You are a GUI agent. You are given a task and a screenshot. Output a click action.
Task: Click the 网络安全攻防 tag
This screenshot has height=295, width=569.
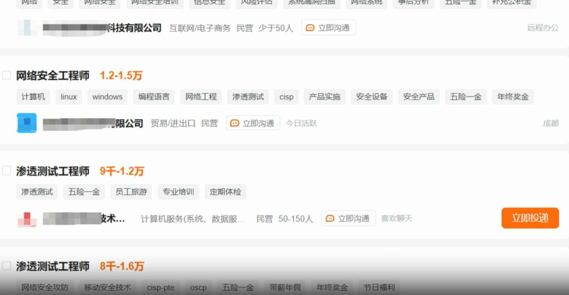[x=45, y=287]
